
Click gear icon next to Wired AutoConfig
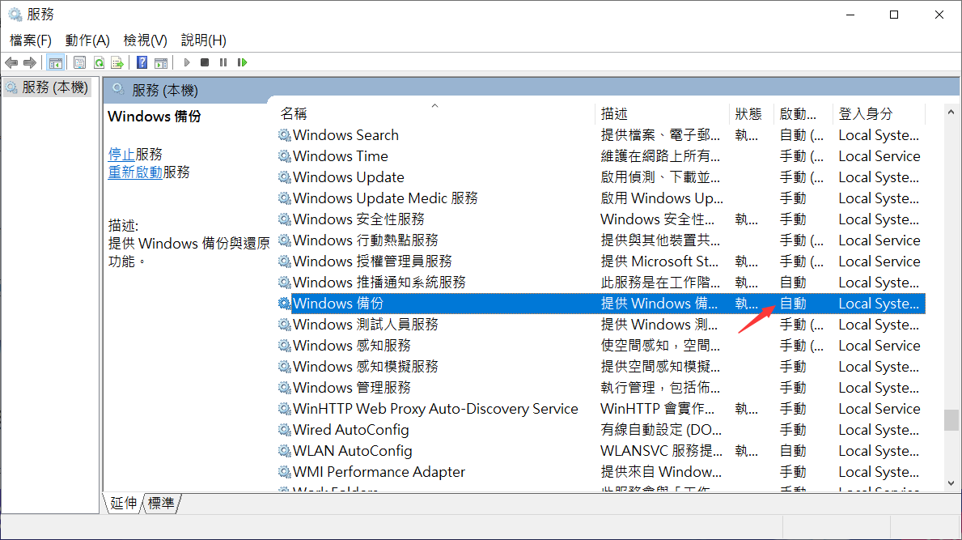(284, 430)
